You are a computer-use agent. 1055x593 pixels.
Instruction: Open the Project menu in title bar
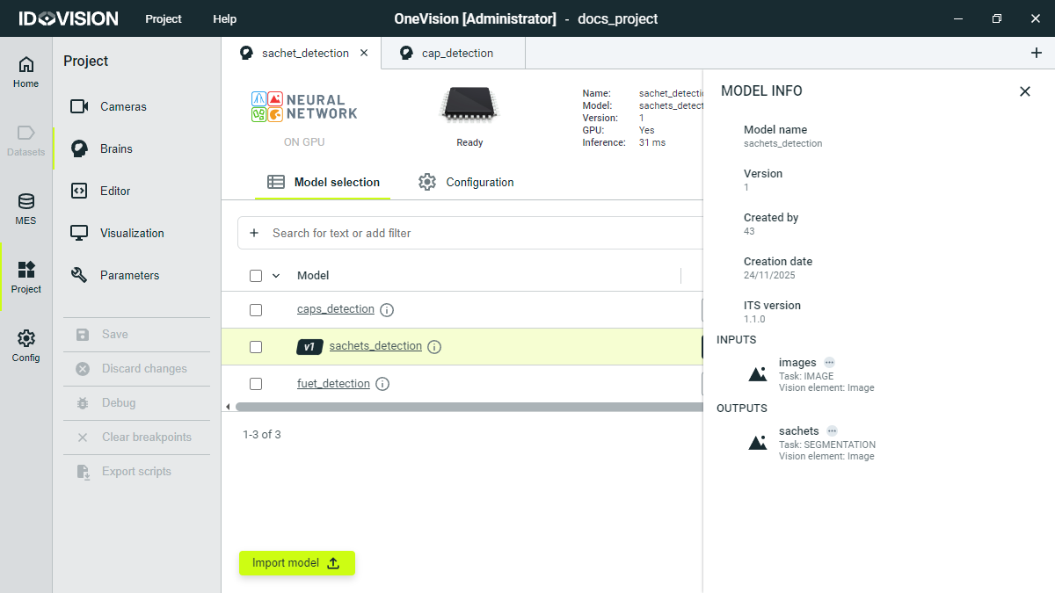[164, 18]
